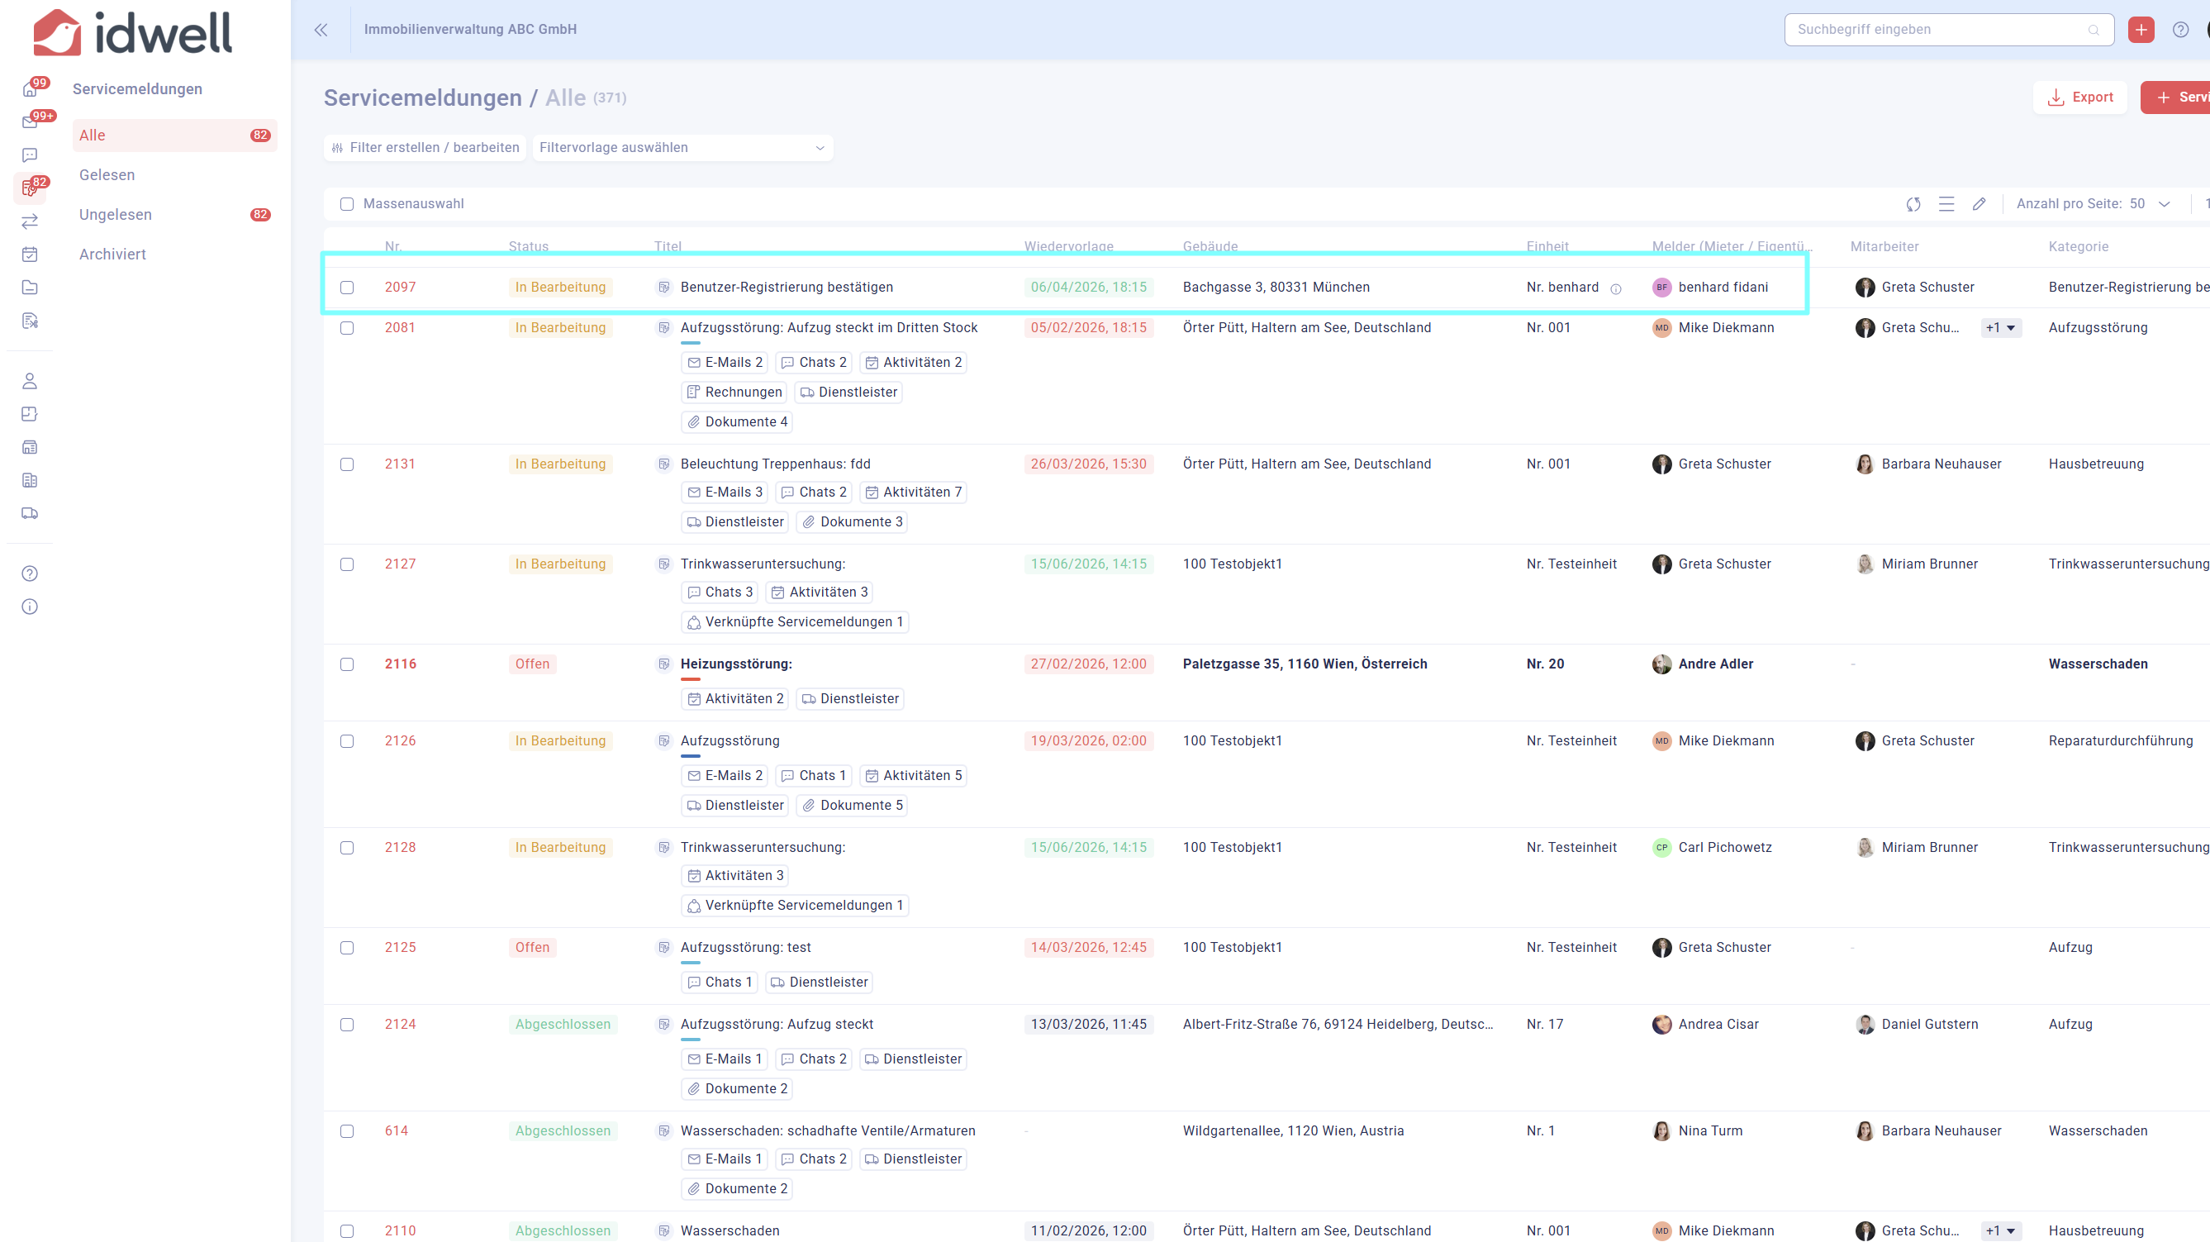Select checkbox for ticket 2116

(347, 664)
